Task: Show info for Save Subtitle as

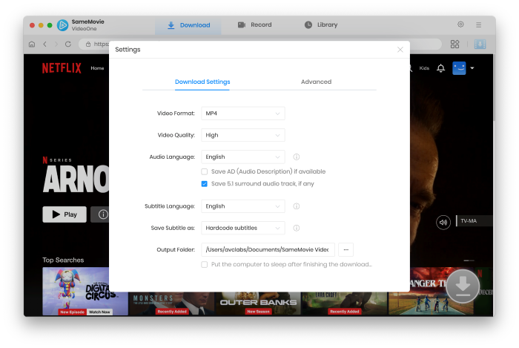Action: pyautogui.click(x=297, y=228)
